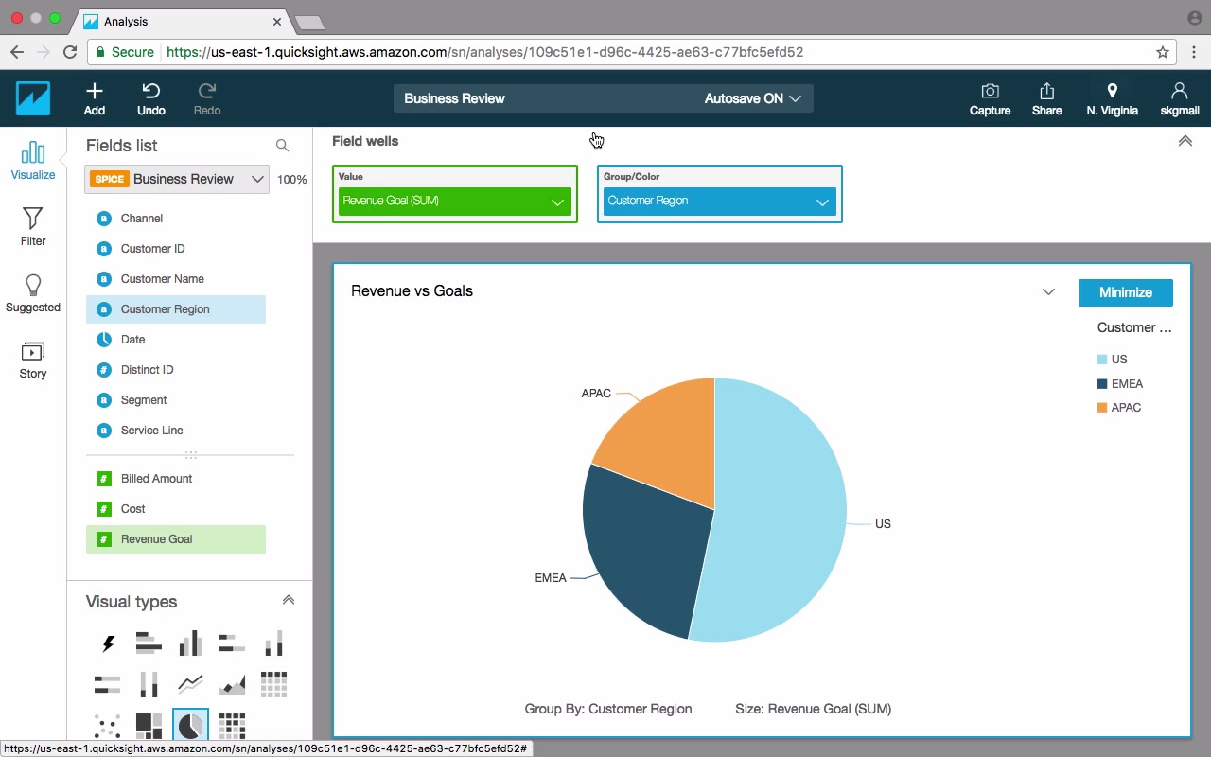Select the Distinct ID field
Viewport: 1211px width, 757px height.
176,370
